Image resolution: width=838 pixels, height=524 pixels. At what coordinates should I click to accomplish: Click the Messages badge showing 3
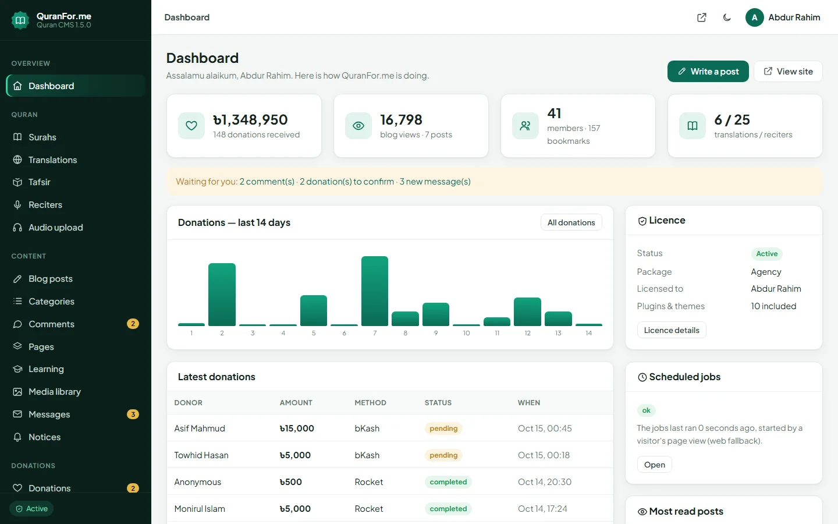133,415
